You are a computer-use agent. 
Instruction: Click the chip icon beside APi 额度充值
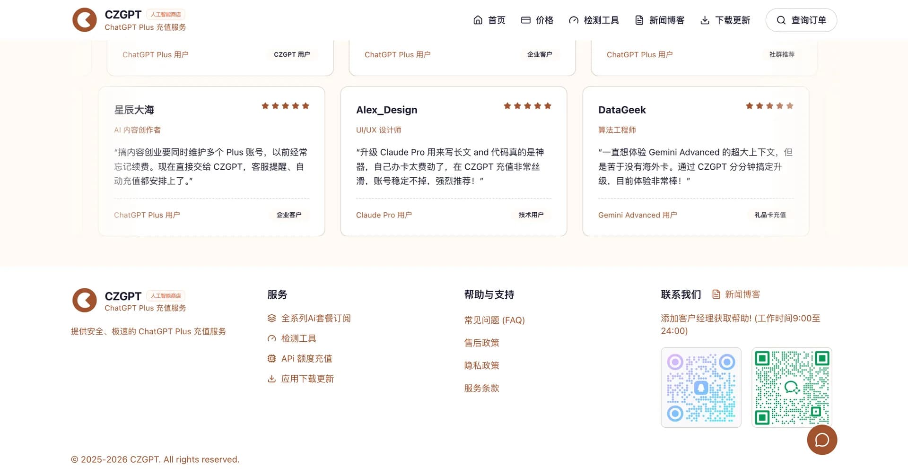271,359
